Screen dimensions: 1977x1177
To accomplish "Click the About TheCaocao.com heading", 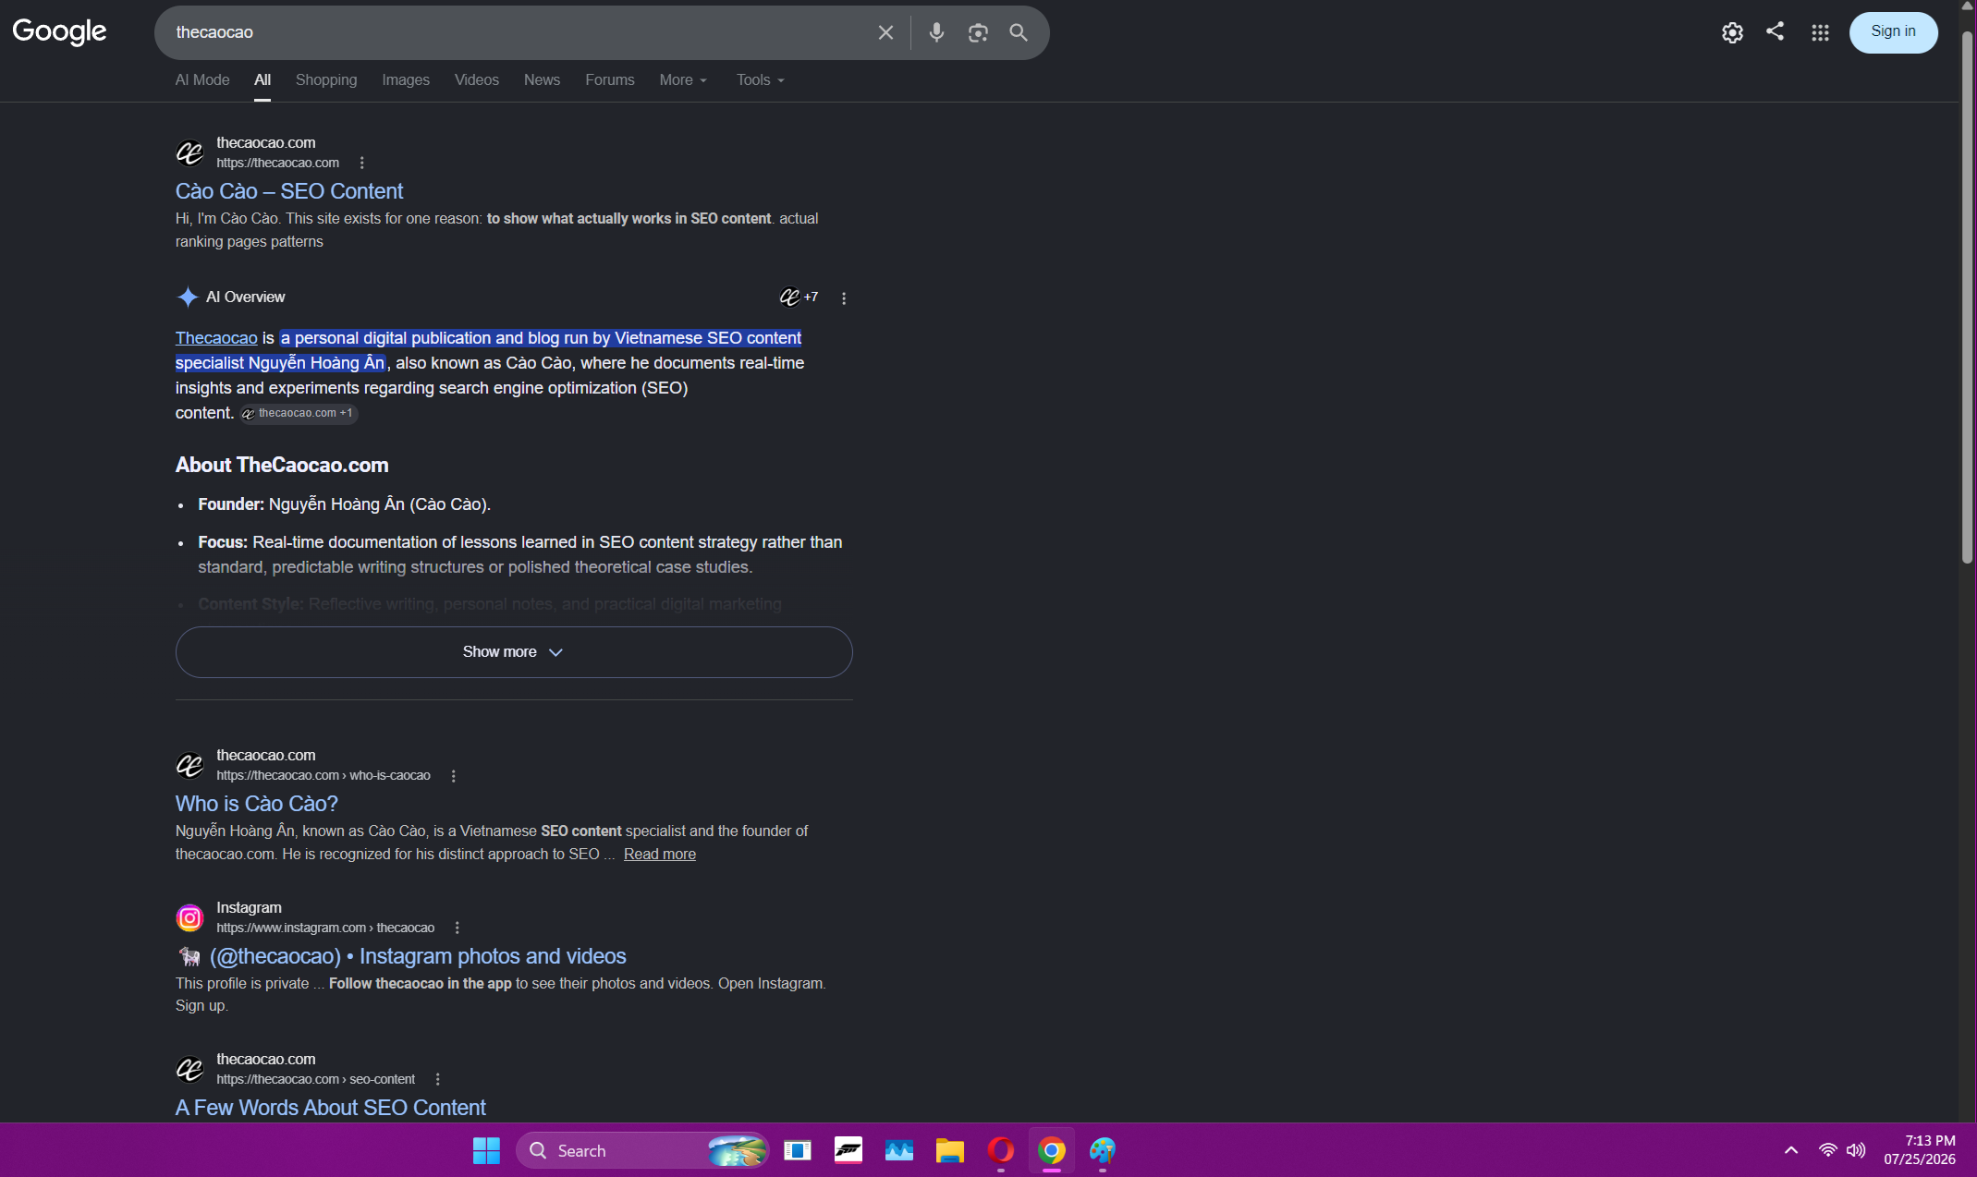I will [282, 466].
